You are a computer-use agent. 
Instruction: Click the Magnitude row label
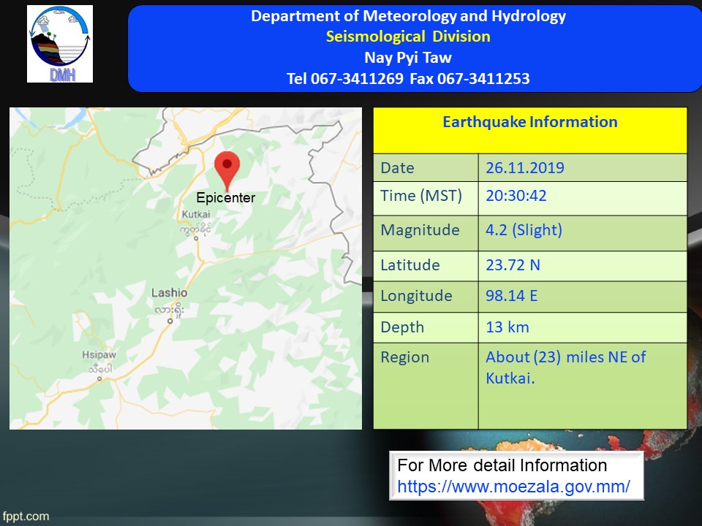click(420, 230)
